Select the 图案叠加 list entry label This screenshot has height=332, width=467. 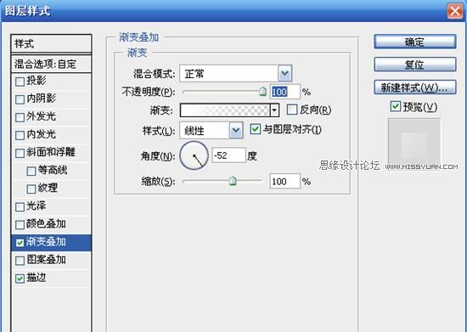[46, 260]
